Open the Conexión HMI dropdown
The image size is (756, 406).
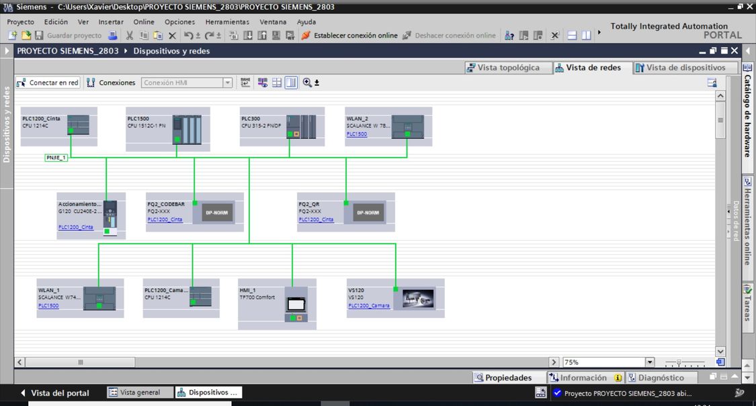(227, 83)
